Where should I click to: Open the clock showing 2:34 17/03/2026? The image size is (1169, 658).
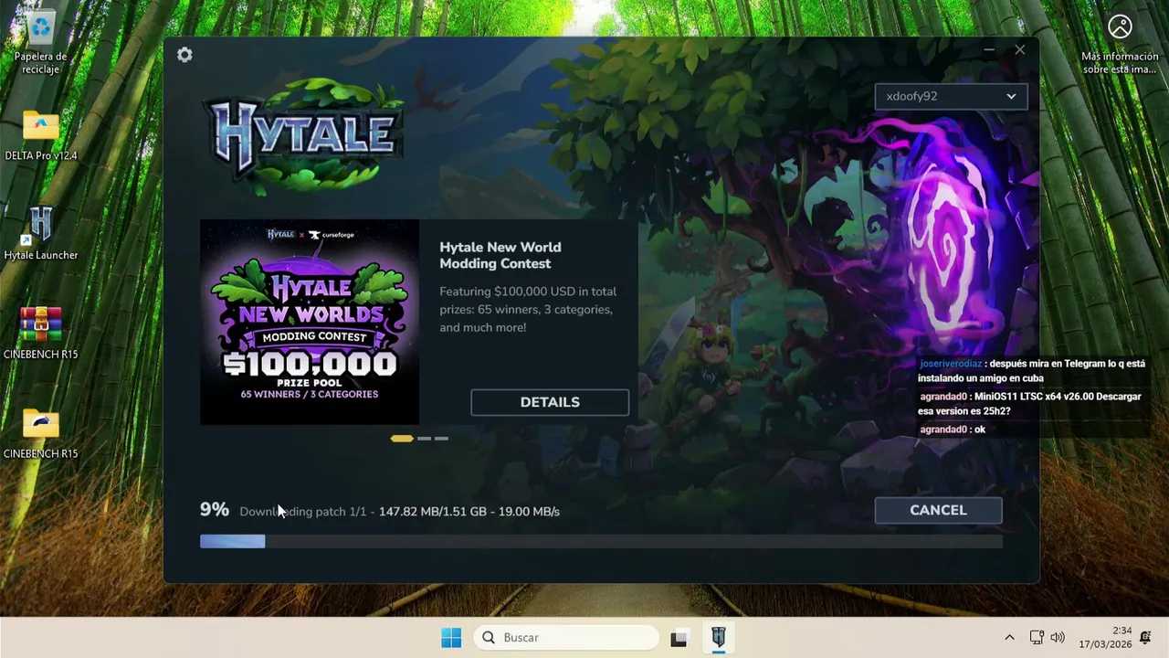click(1105, 638)
